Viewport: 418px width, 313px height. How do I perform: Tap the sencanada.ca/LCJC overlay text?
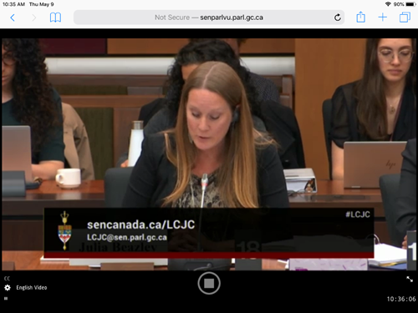(x=140, y=225)
